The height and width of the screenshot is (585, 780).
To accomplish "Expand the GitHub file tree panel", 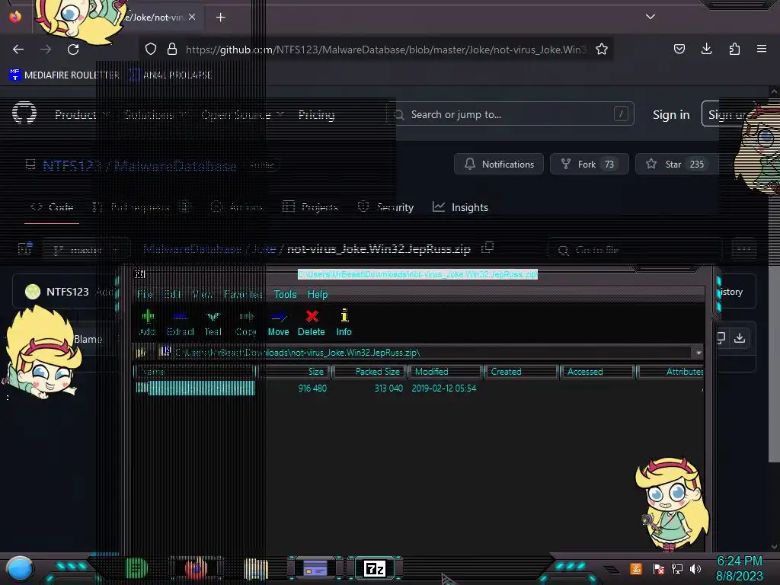I will click(25, 248).
